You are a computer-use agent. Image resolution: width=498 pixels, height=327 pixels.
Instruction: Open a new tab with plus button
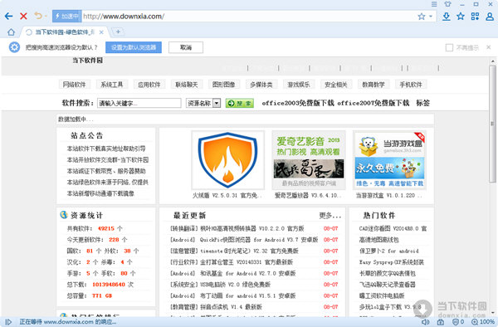118,32
